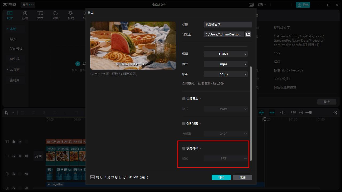Switch to the 素材库 sidebar tab

15,80
